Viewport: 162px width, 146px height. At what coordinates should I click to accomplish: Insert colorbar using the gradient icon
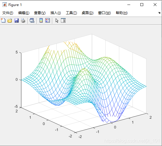(x=41, y=20)
